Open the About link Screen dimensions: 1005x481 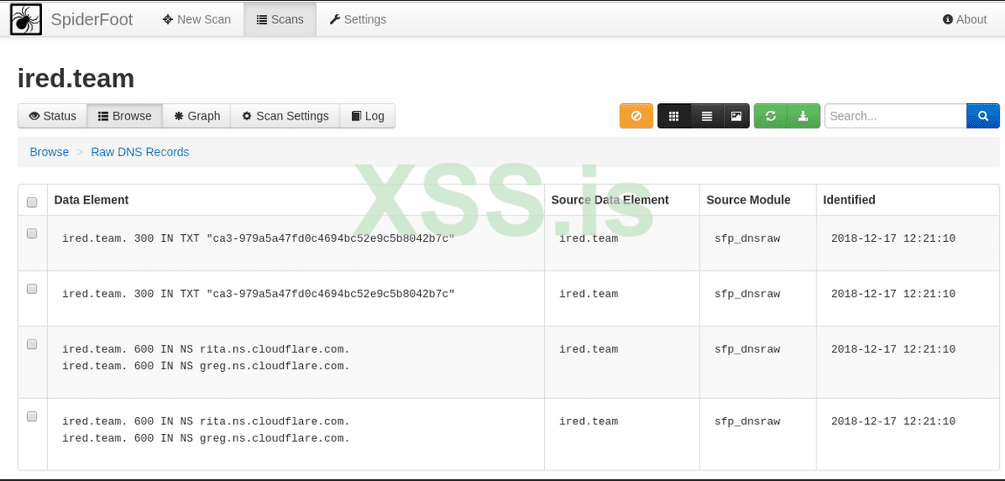(965, 19)
